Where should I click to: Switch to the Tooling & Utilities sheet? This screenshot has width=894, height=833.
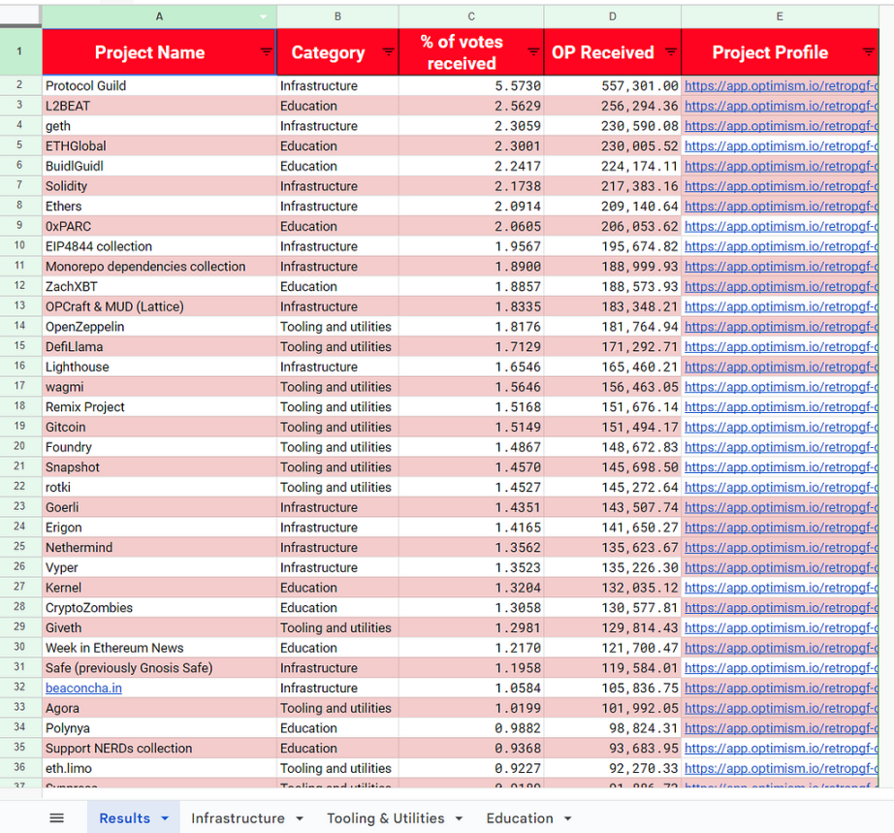coord(385,818)
